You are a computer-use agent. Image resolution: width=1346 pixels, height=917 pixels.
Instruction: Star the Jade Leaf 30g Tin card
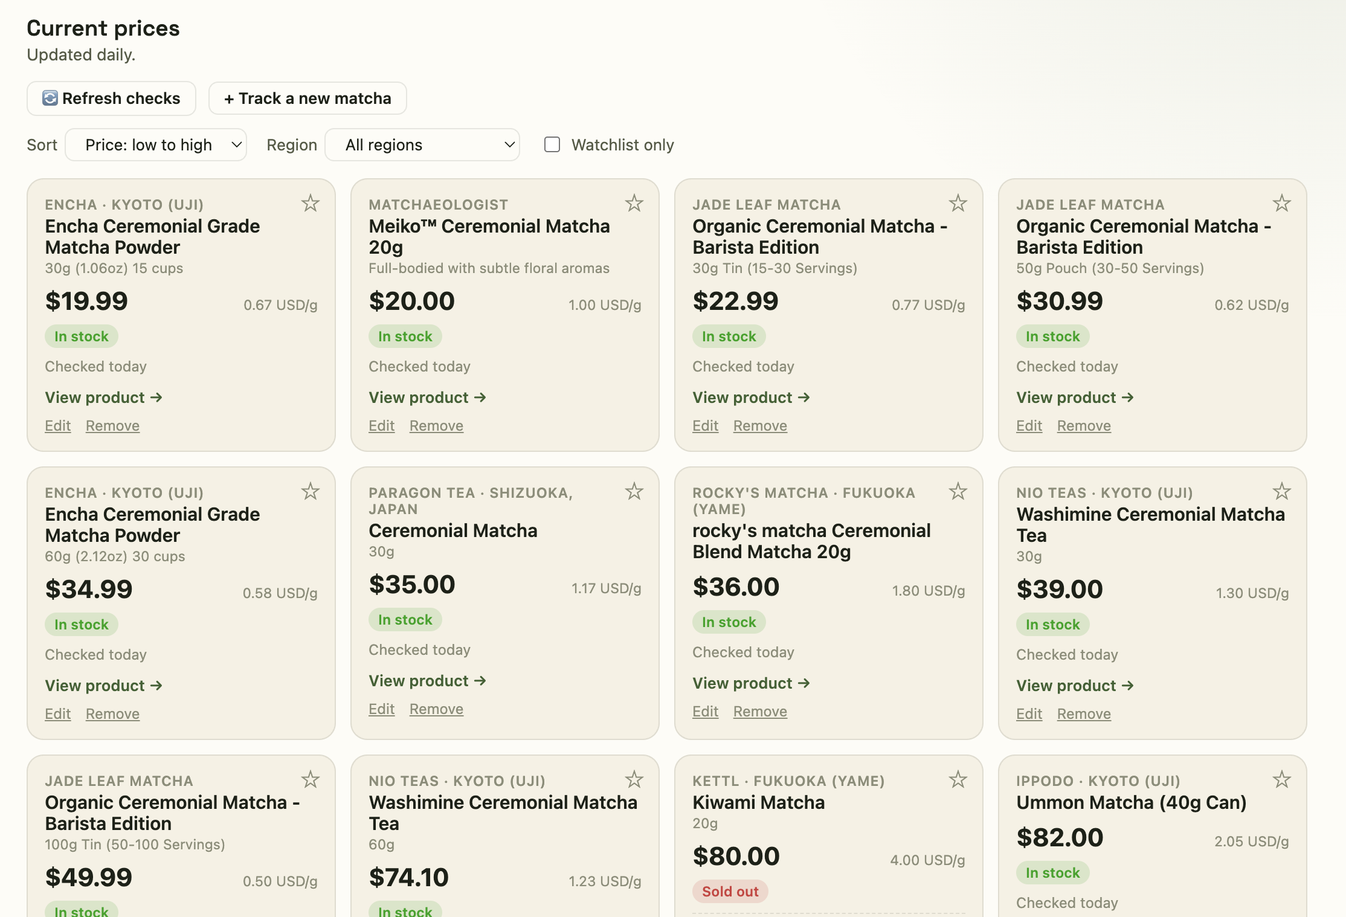point(958,203)
